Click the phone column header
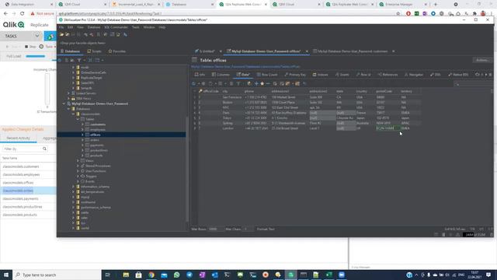 [250, 92]
